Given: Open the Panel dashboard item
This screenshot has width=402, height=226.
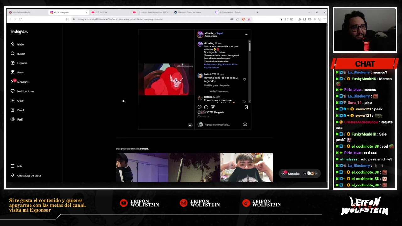Looking at the screenshot, I should coord(17,110).
